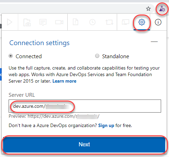The height and width of the screenshot is (157, 169).
Task: Start session with the play icon
Action: 10,22
